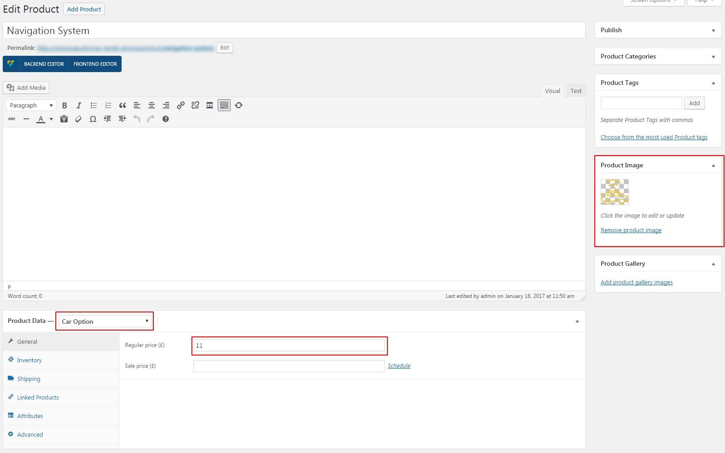Open the Inventory product data tab
Viewport: 725px width, 453px height.
pos(29,360)
